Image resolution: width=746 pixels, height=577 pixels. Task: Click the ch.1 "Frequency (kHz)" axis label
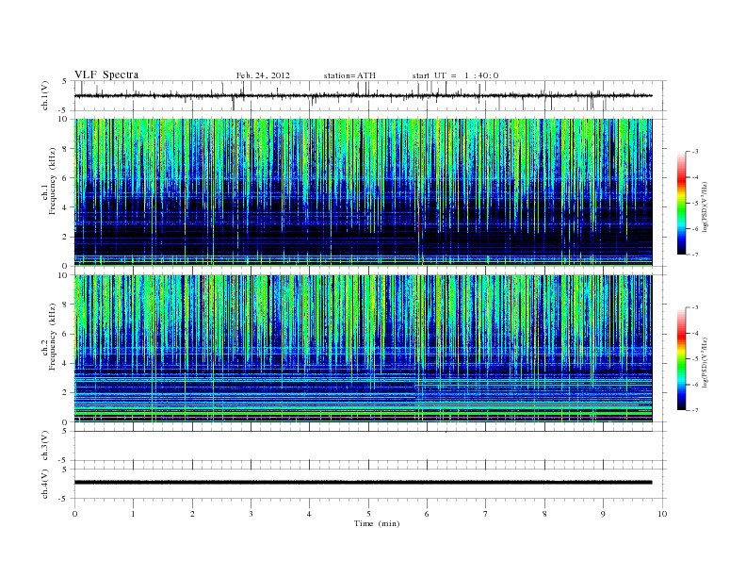[53, 181]
